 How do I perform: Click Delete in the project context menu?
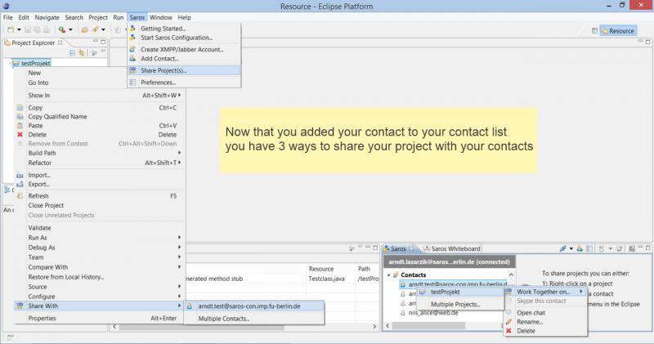tap(99, 135)
